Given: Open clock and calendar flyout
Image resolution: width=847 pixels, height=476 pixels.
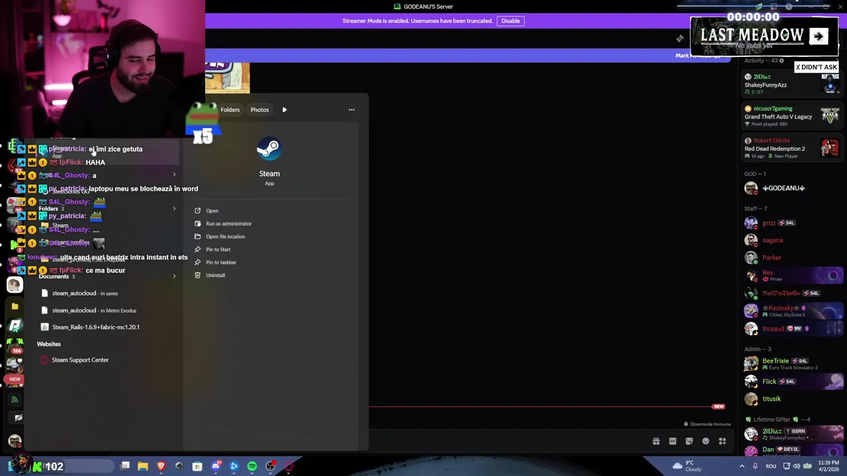Looking at the screenshot, I should pyautogui.click(x=828, y=467).
